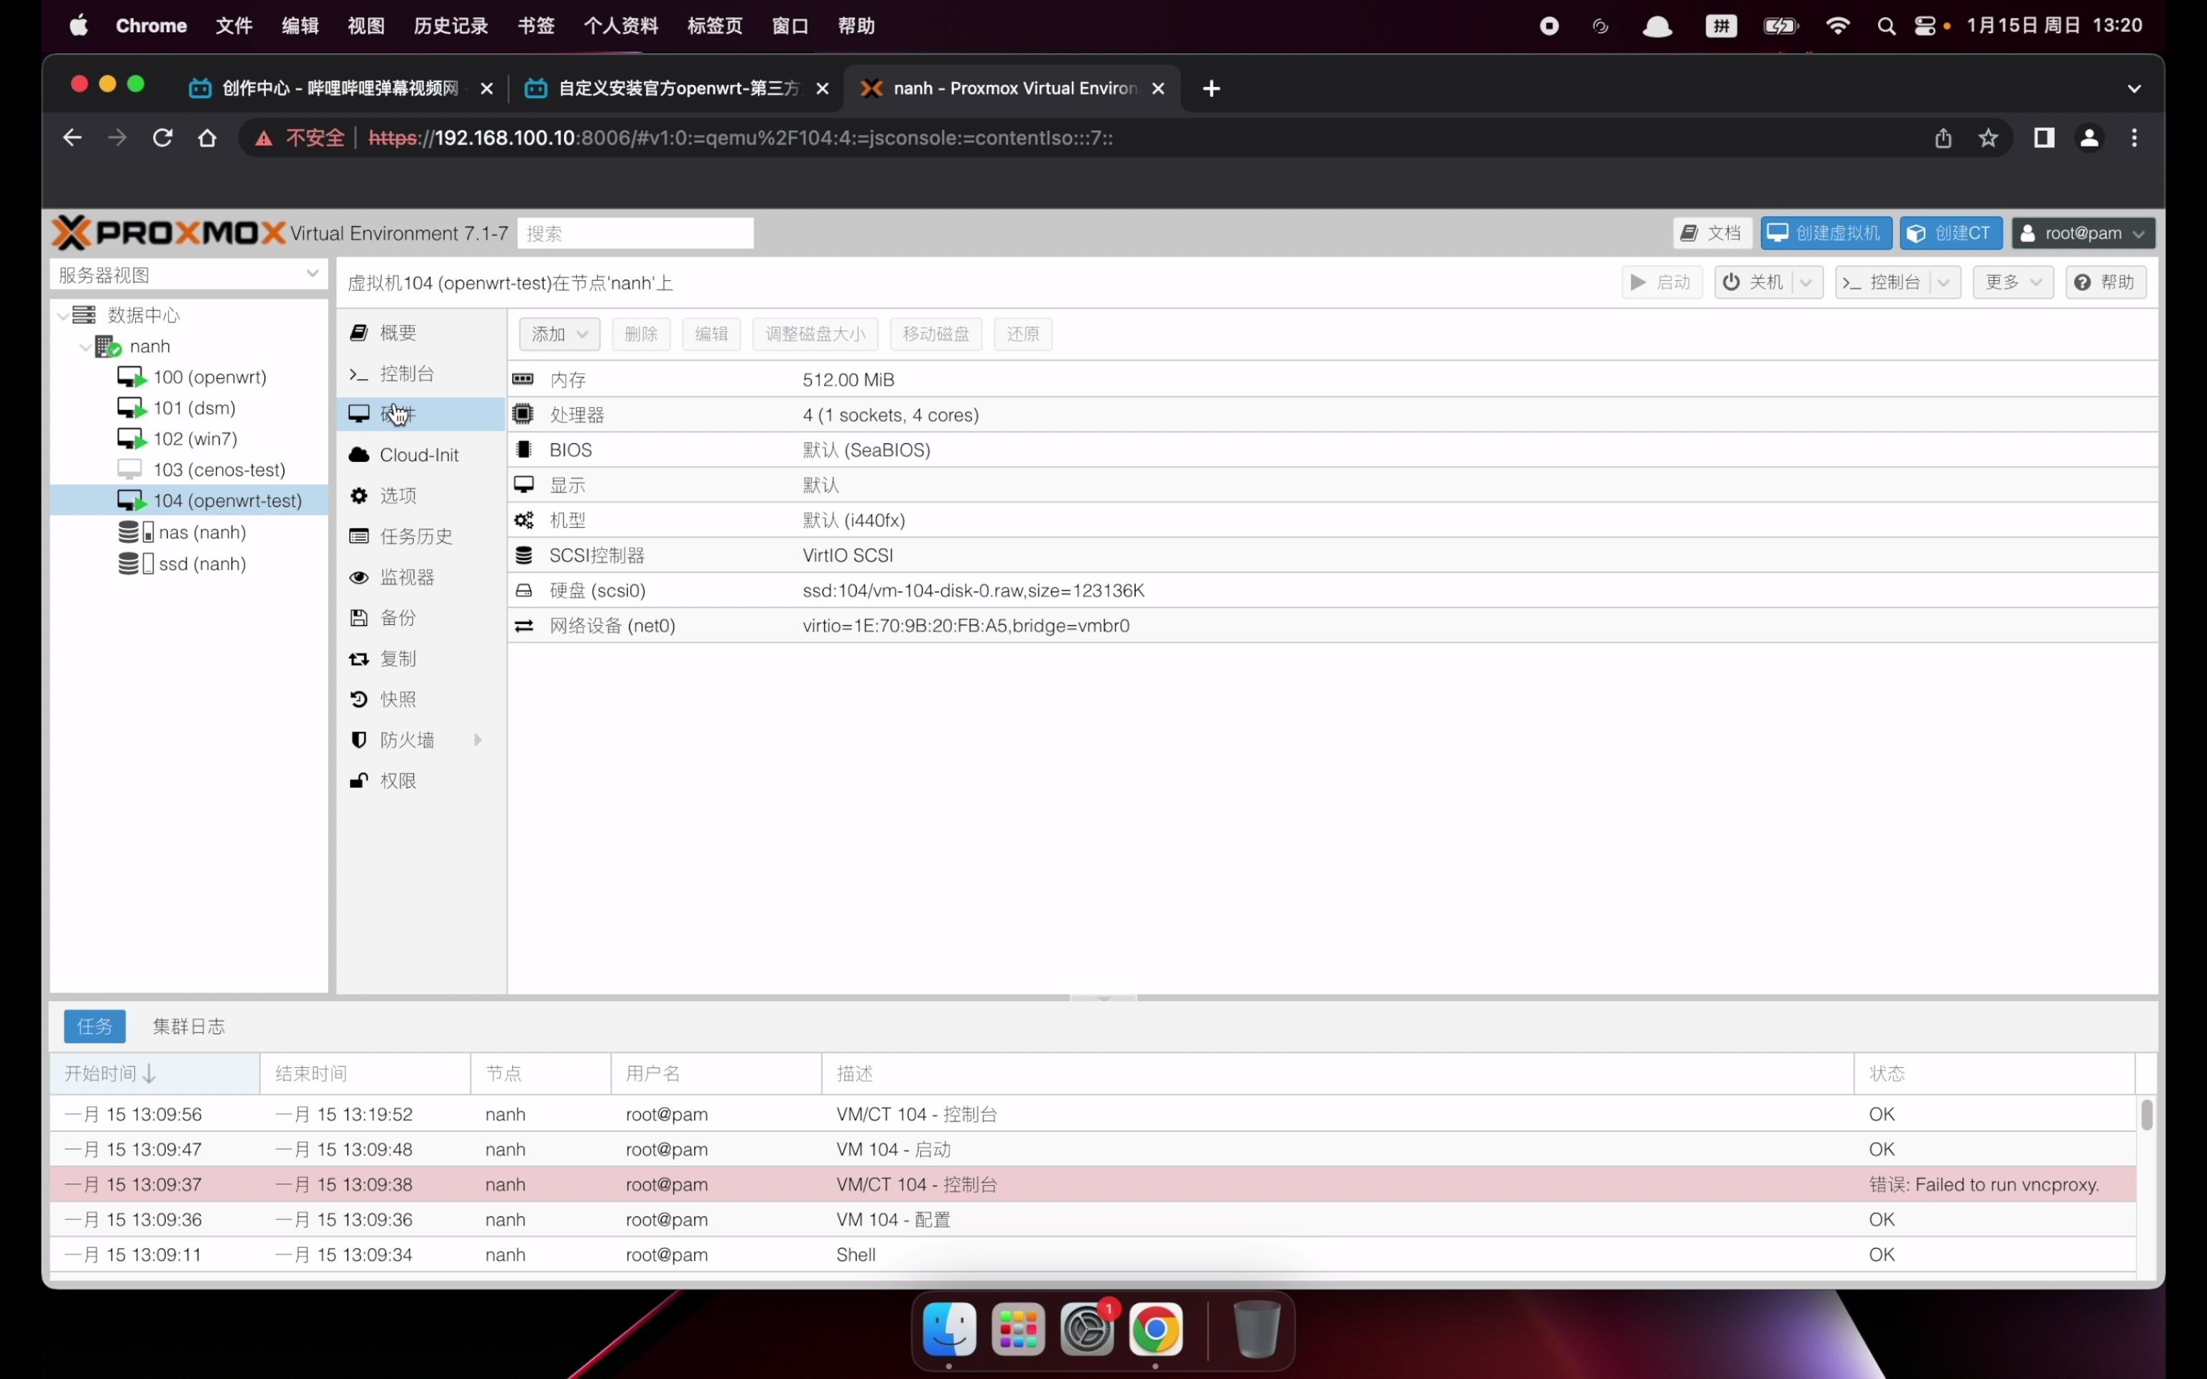Expand the 更多 (More) dropdown

click(x=2012, y=283)
